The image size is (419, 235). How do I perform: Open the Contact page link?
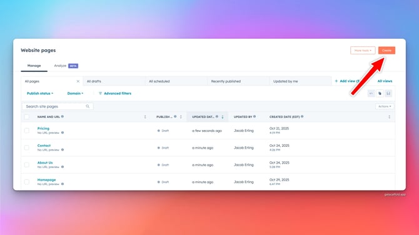pyautogui.click(x=44, y=146)
